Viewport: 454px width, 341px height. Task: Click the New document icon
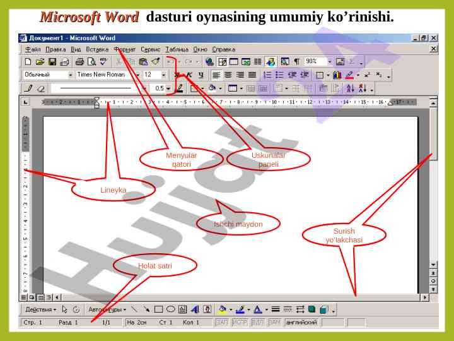click(28, 62)
